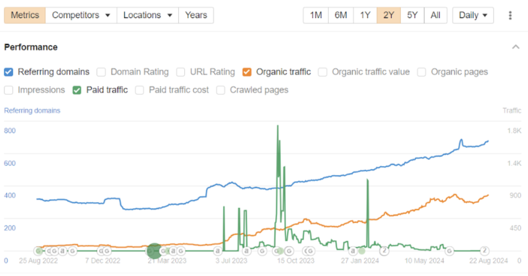The image size is (528, 276).
Task: Switch to the Years tab
Action: [x=196, y=15]
